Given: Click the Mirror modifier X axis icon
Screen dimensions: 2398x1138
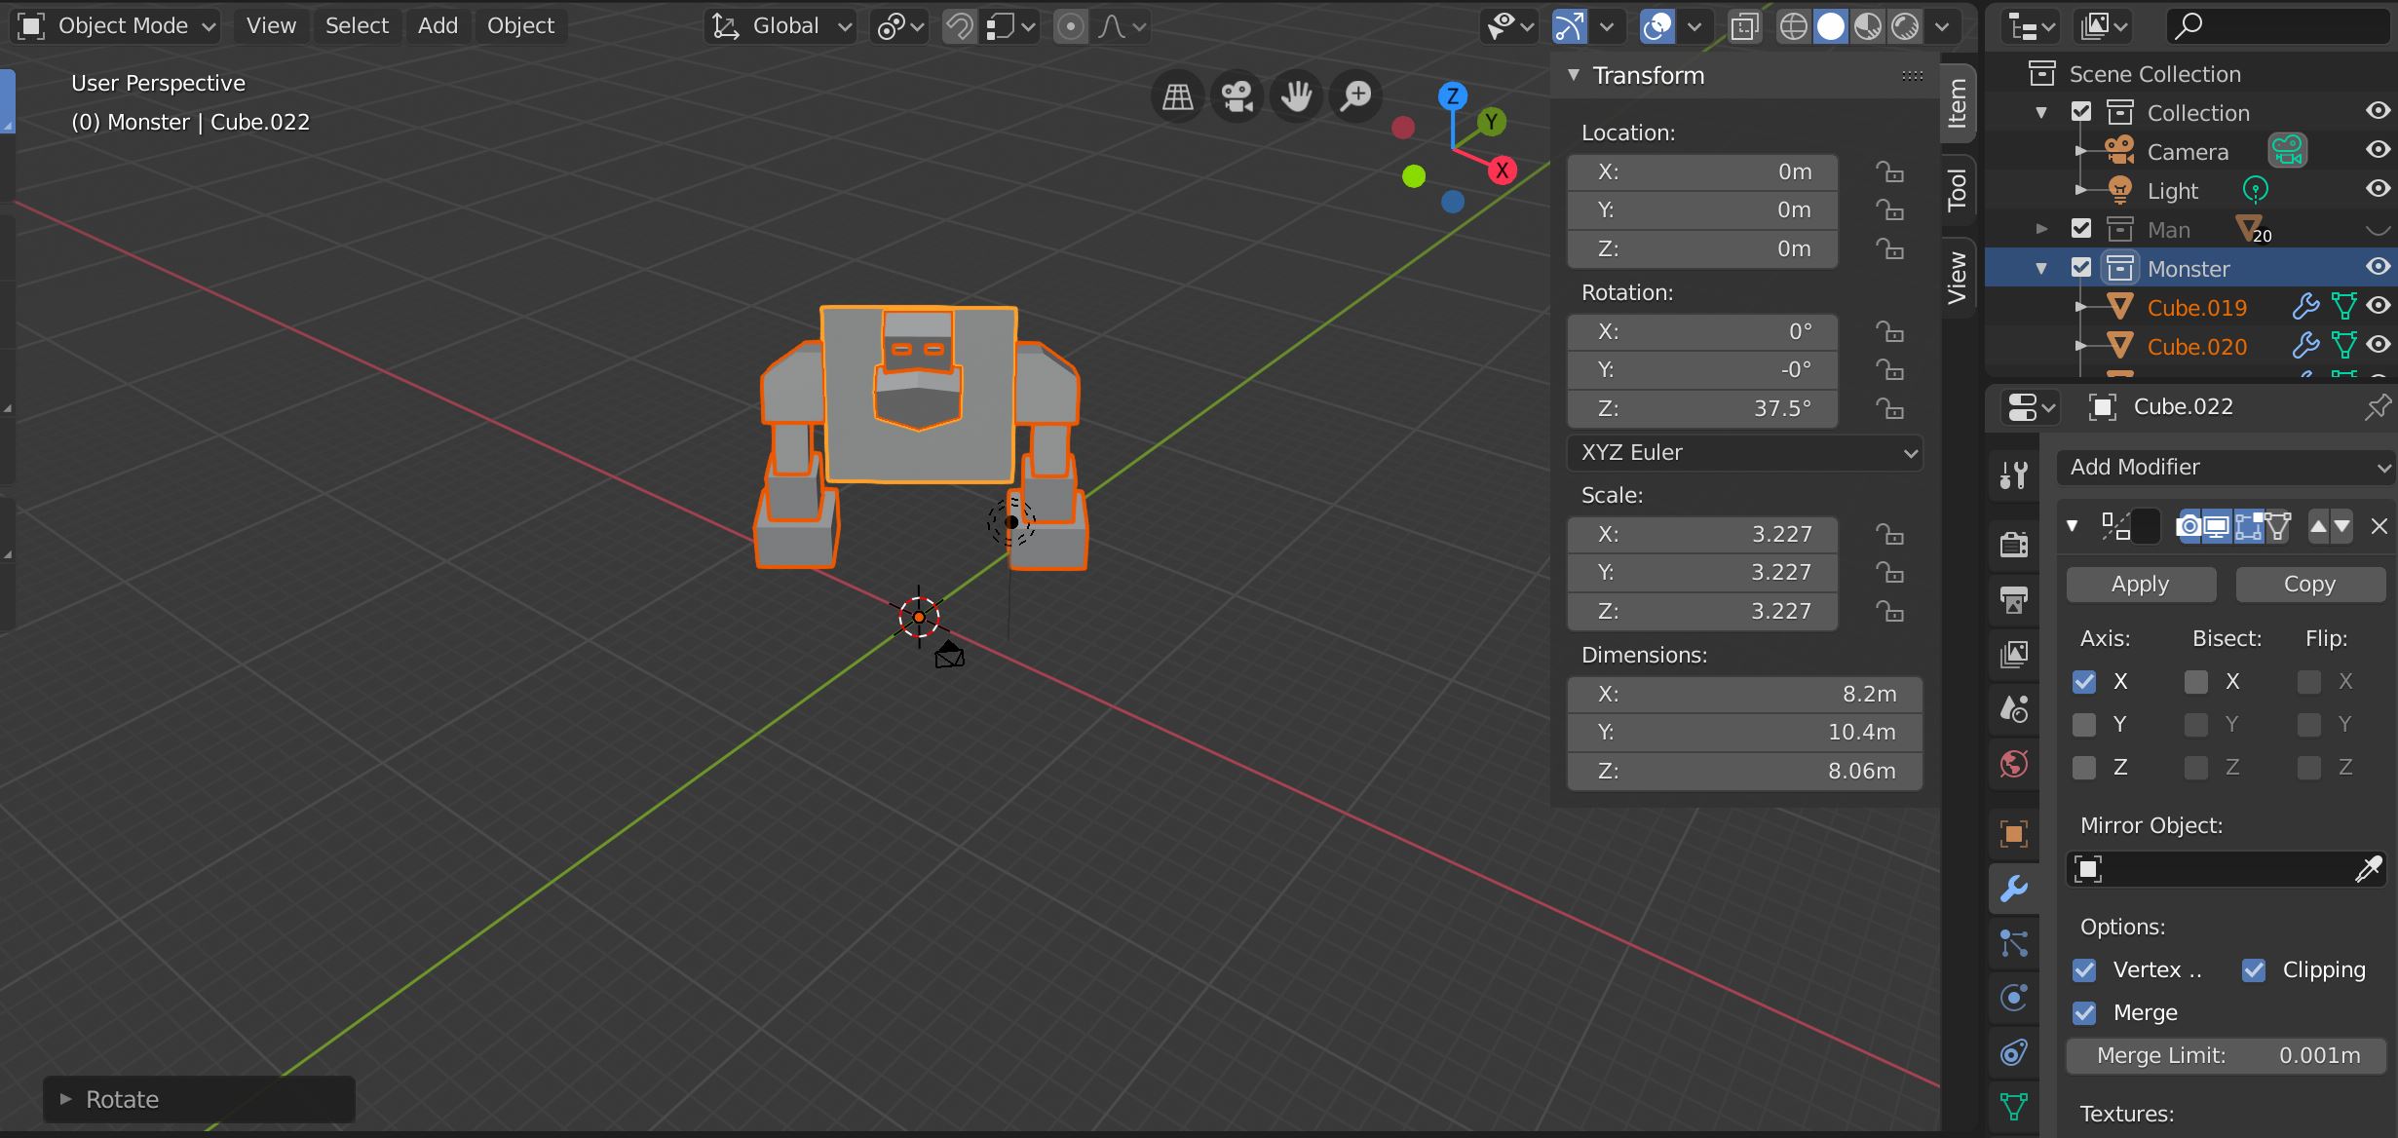Looking at the screenshot, I should pos(2086,681).
